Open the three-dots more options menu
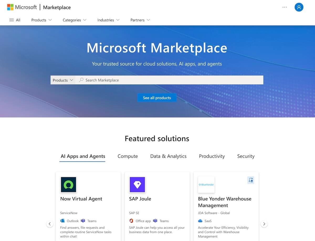This screenshot has width=315, height=241. [x=285, y=7]
